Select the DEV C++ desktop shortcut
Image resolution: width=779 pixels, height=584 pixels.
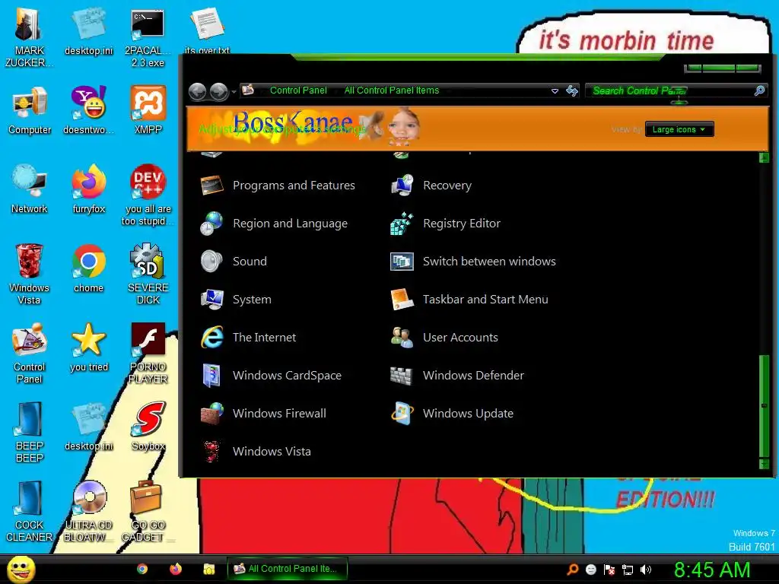point(148,195)
